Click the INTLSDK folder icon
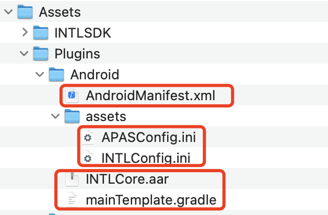 [40, 33]
